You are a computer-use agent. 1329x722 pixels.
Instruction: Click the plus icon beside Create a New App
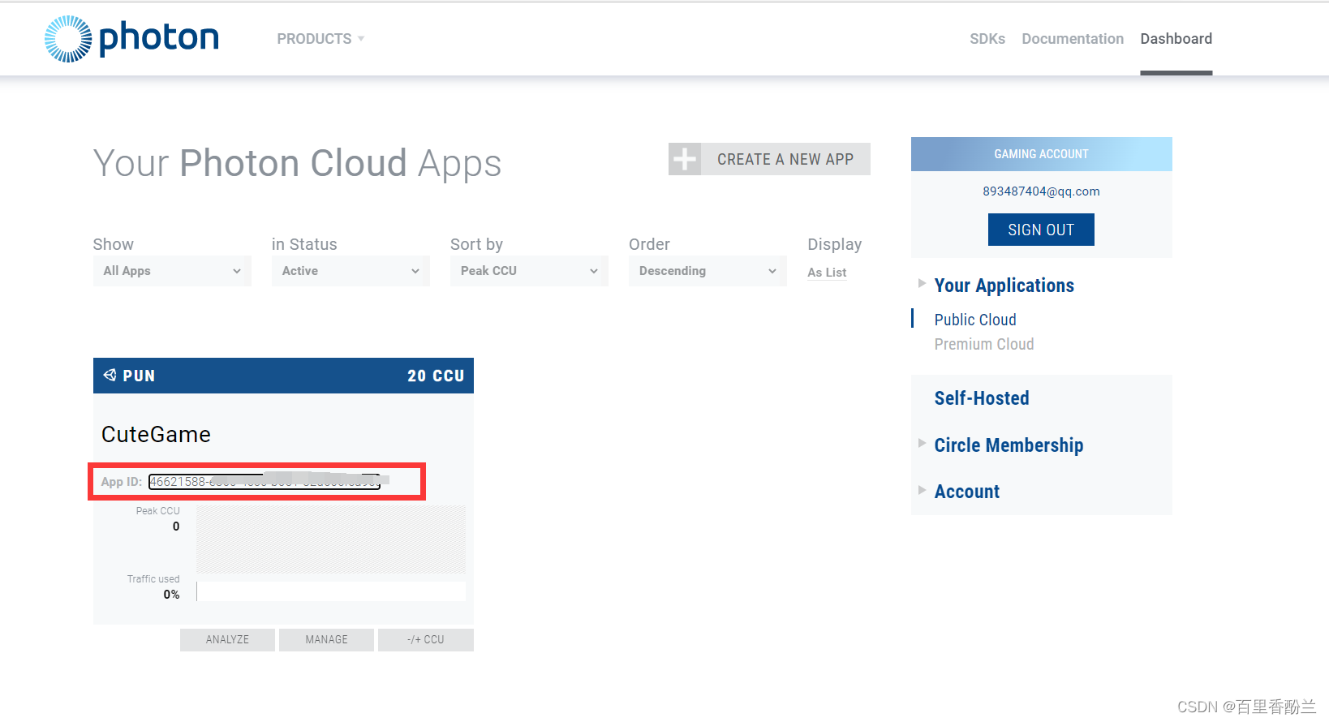click(x=685, y=159)
